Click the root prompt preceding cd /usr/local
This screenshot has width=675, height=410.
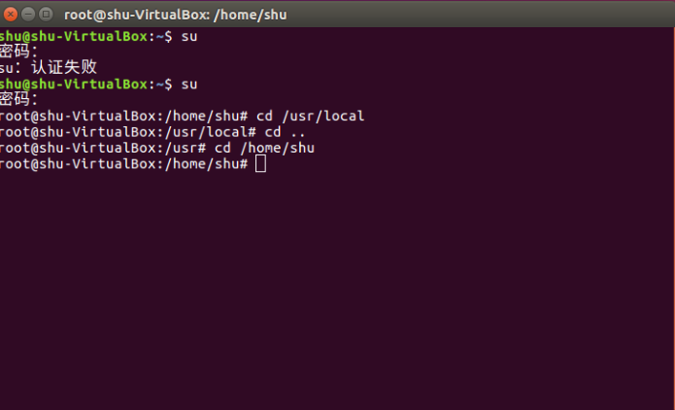pyautogui.click(x=124, y=116)
